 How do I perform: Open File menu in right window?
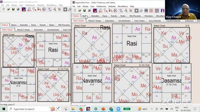coord(74,6)
